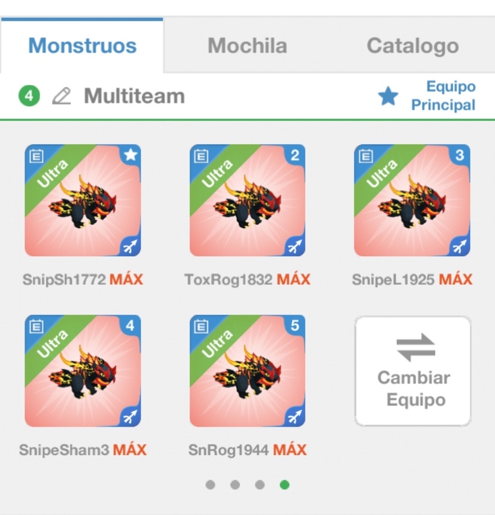Image resolution: width=495 pixels, height=515 pixels.
Task: Tap the white star badge on SnipSh1772
Action: [131, 154]
